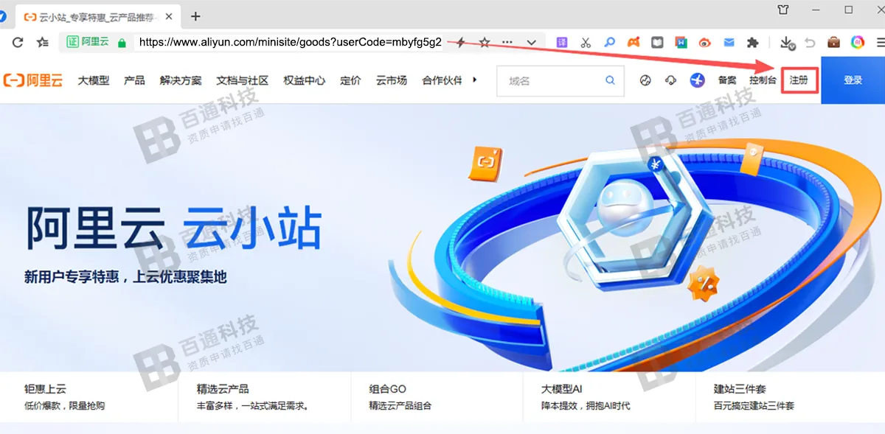Open the Weibo extension icon
The width and height of the screenshot is (885, 434).
click(705, 43)
